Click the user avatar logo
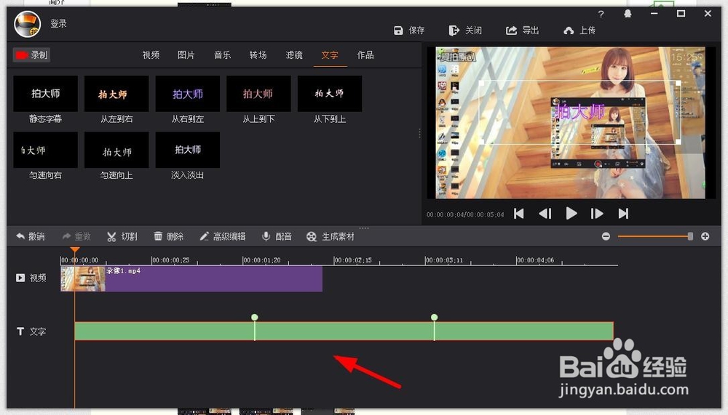Viewport: 728px width, 415px height. point(27,24)
